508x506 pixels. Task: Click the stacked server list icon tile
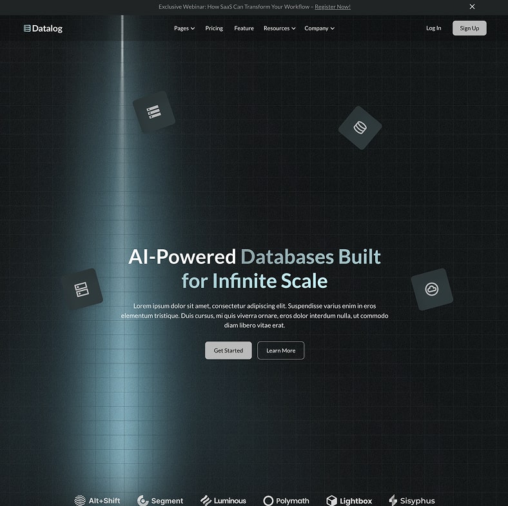pyautogui.click(x=154, y=112)
